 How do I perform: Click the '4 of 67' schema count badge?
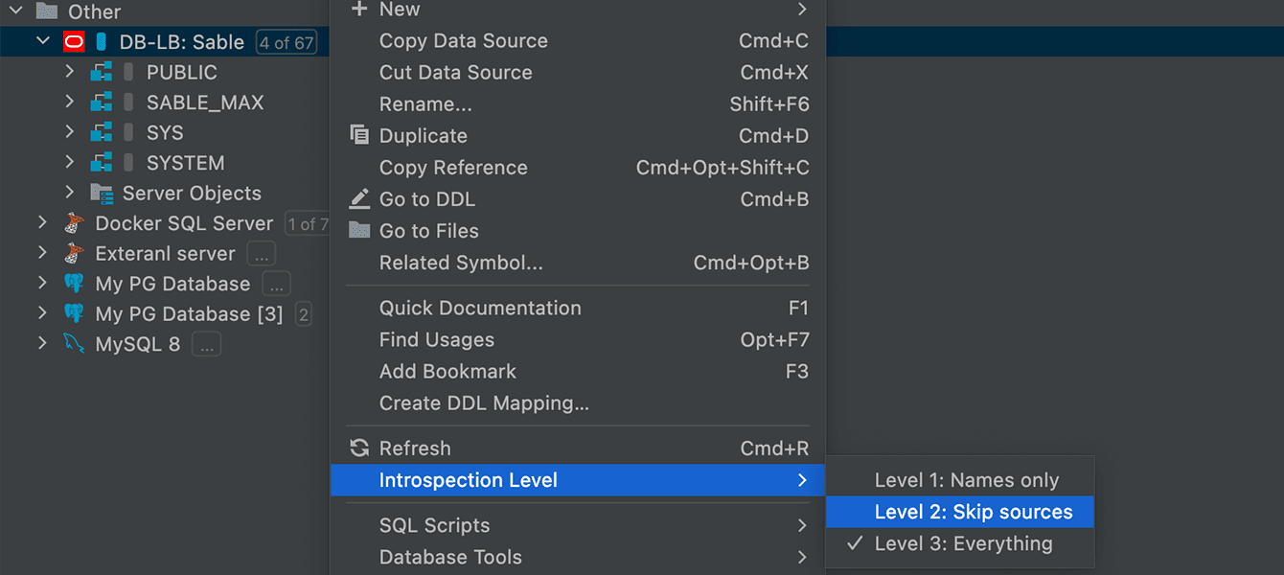(287, 43)
